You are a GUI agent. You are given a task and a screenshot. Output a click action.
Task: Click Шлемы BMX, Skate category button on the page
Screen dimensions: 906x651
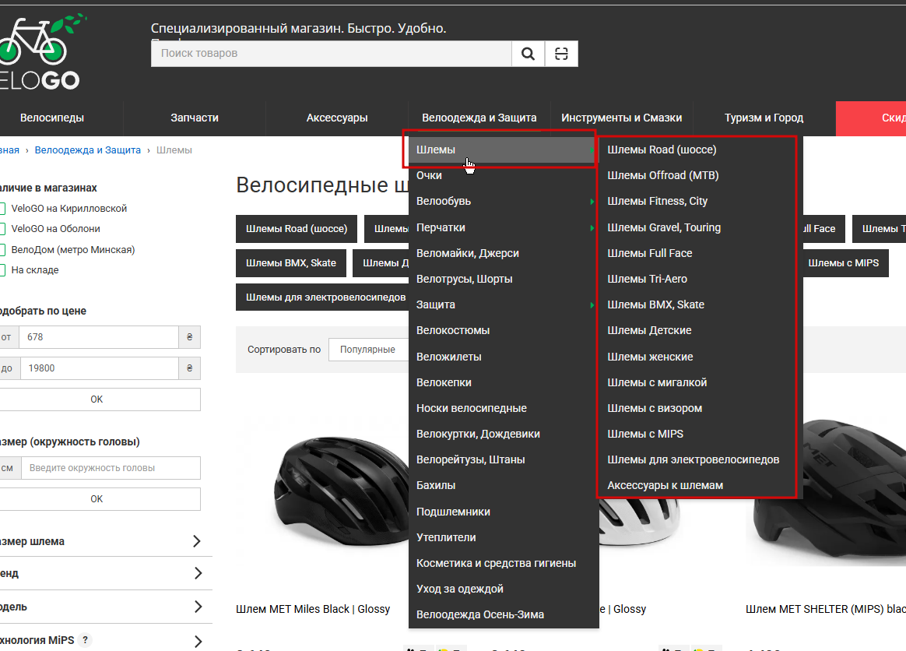[x=290, y=263]
